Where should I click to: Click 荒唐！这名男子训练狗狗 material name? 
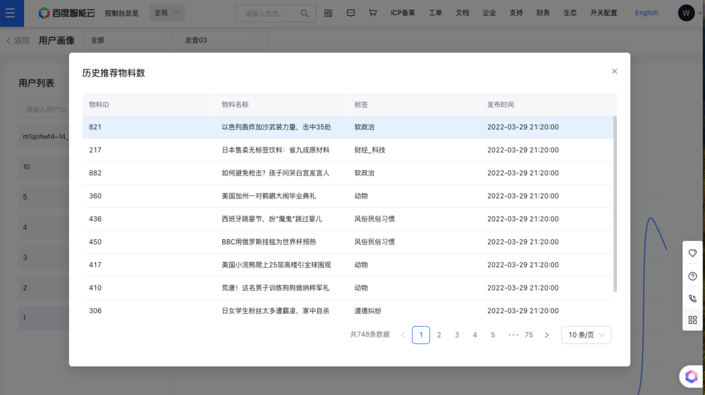coord(275,288)
